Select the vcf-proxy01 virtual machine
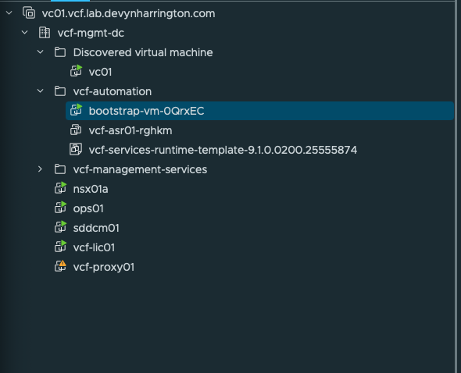This screenshot has width=461, height=373. (x=104, y=267)
